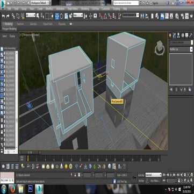The width and height of the screenshot is (194, 194).
Task: Click the Set Key button
Action: point(141,181)
